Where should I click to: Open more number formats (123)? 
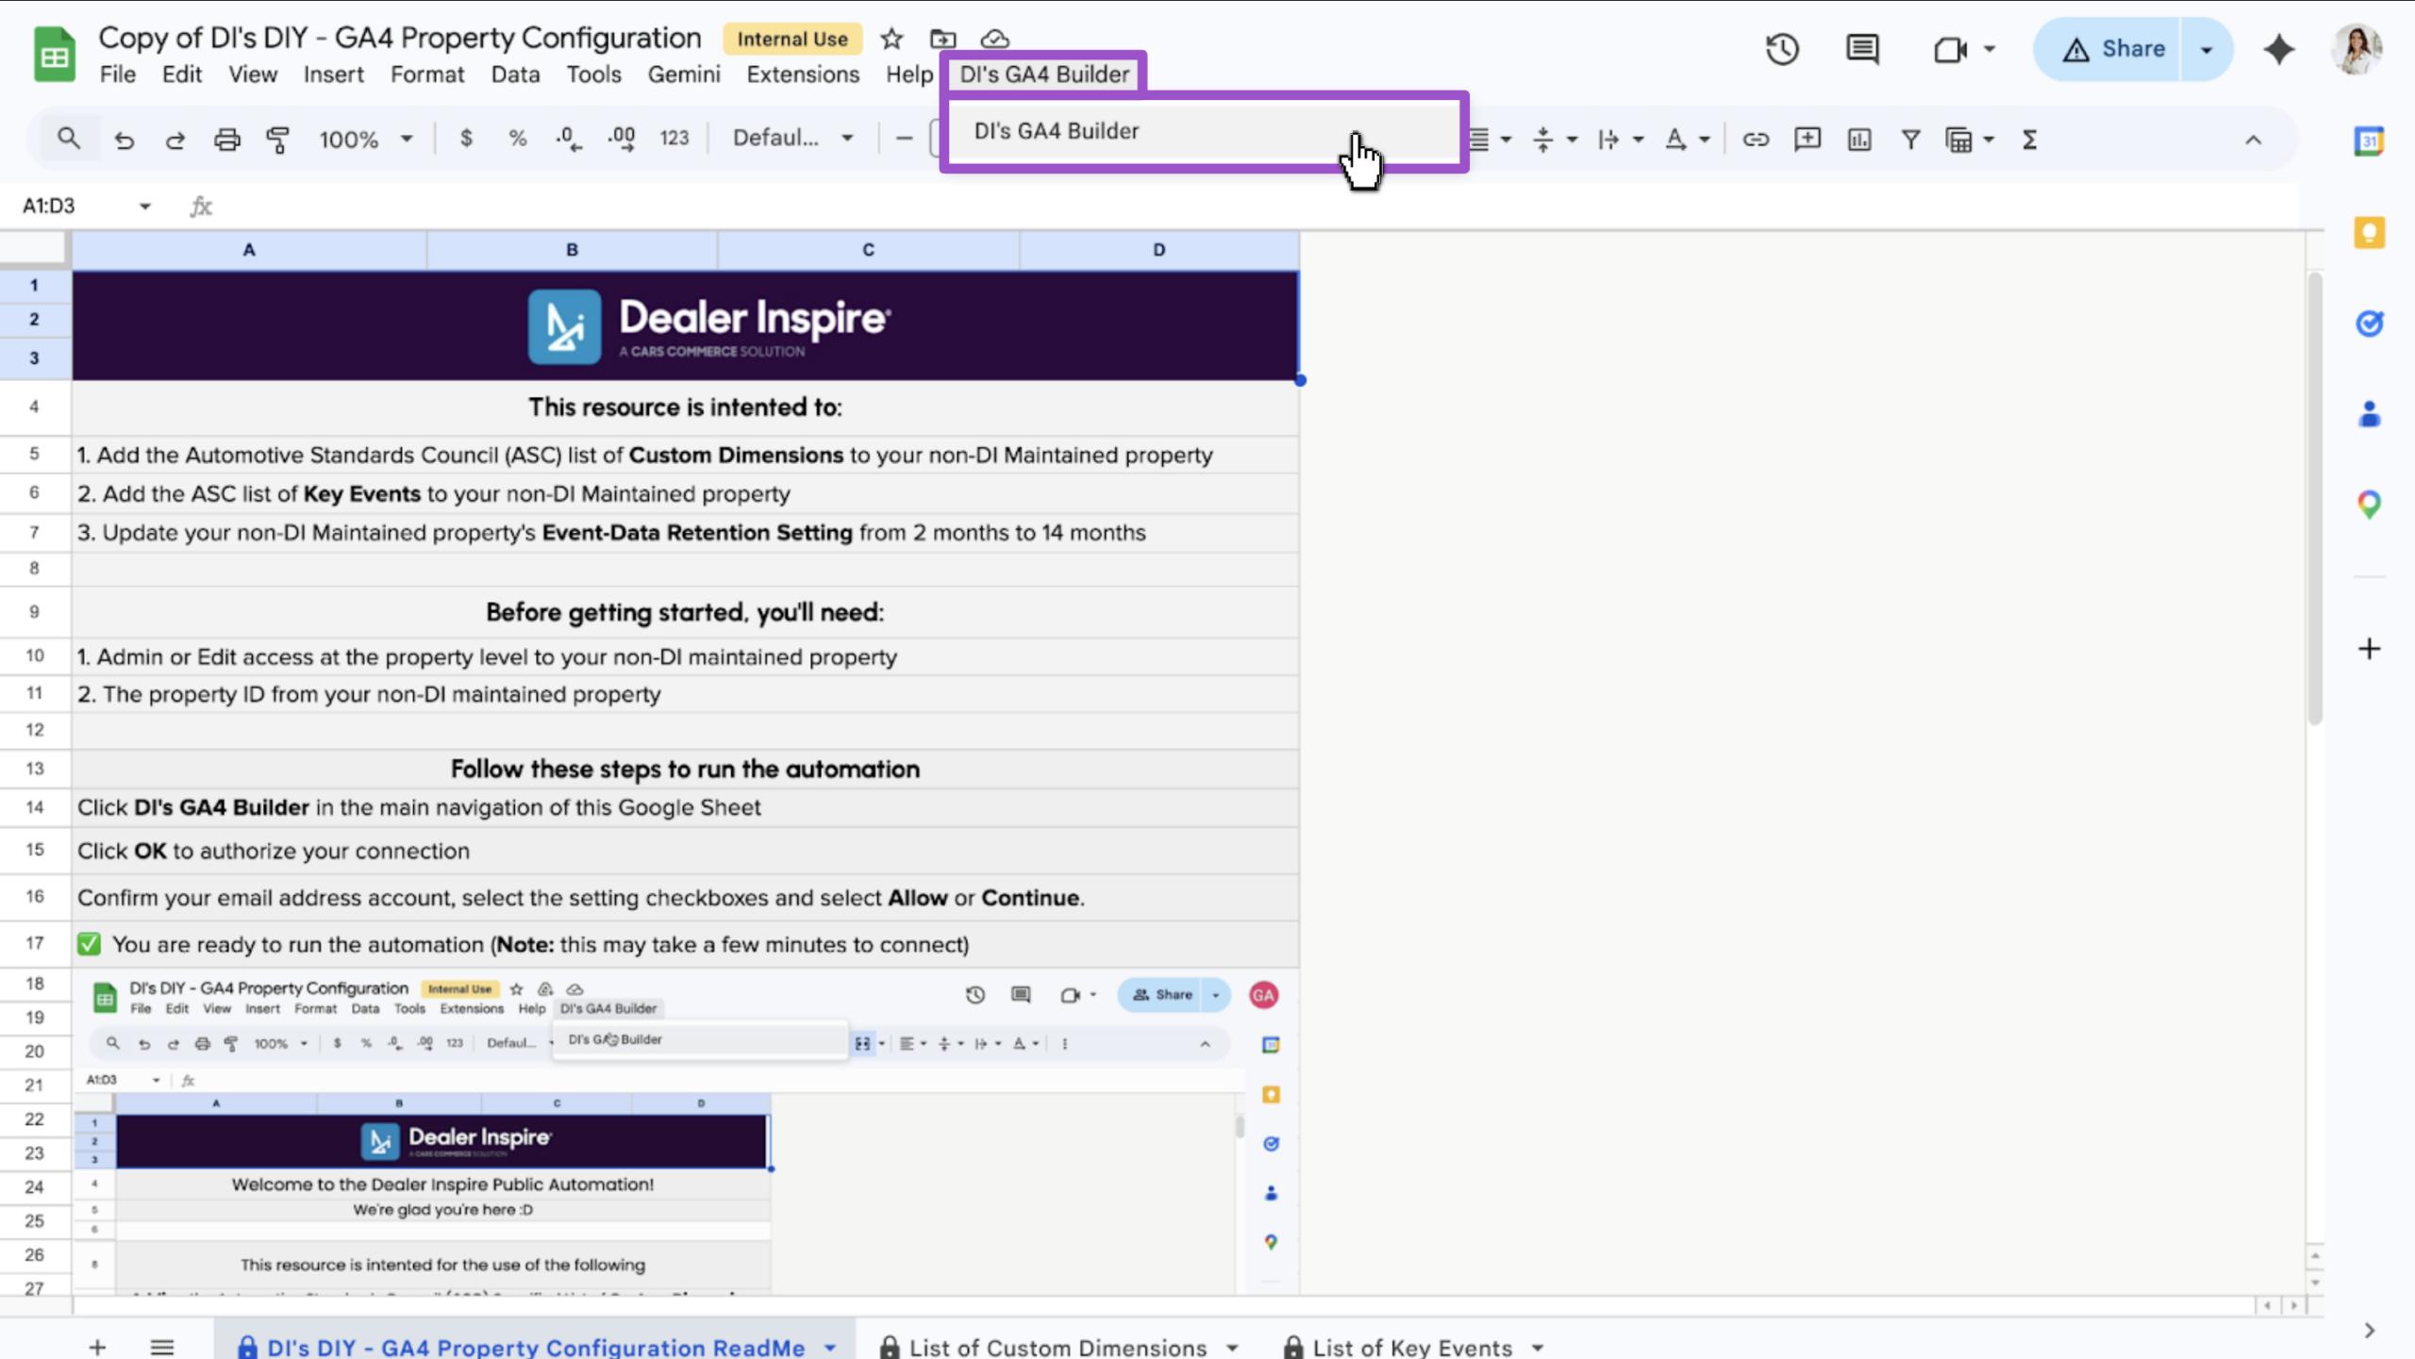(674, 139)
